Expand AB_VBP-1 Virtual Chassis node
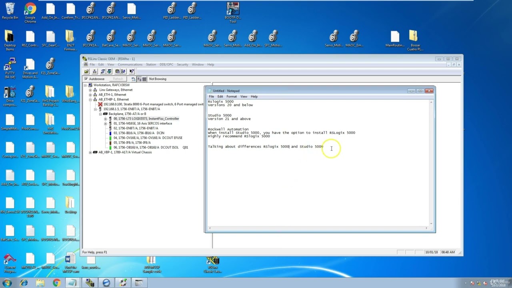 point(90,152)
